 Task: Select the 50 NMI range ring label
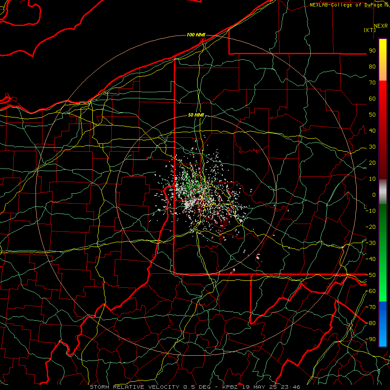click(196, 115)
